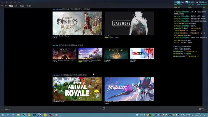Open the downloads area at bottom

pos(104,109)
